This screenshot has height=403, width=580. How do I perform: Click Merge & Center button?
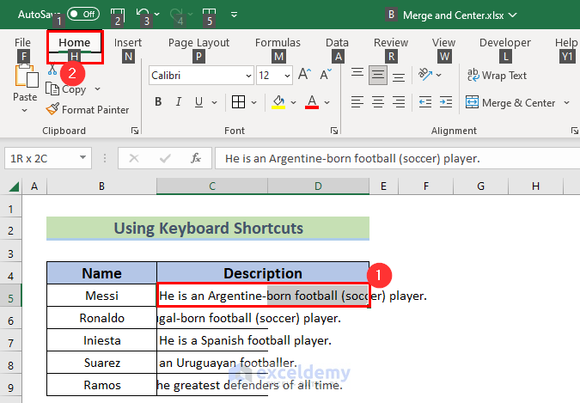tap(510, 102)
